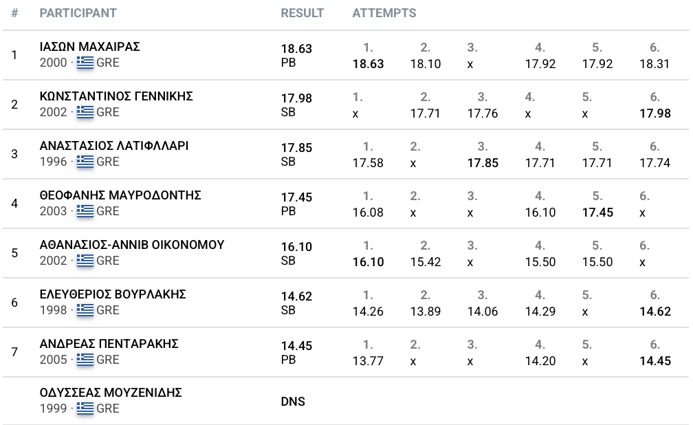Open participant ΙΑΣΩΝ ΜΑΧΑΙΡΑΣ profile
The width and height of the screenshot is (693, 425).
89,47
